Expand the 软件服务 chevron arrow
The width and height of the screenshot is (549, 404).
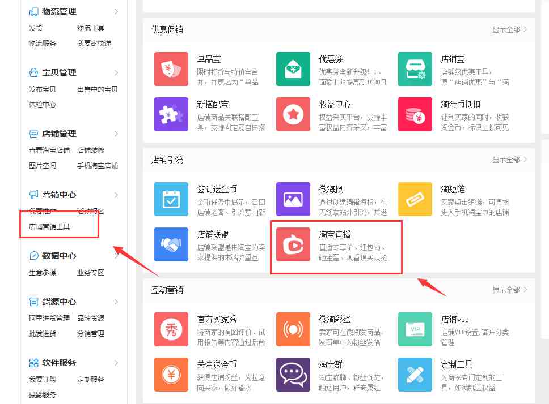click(116, 363)
